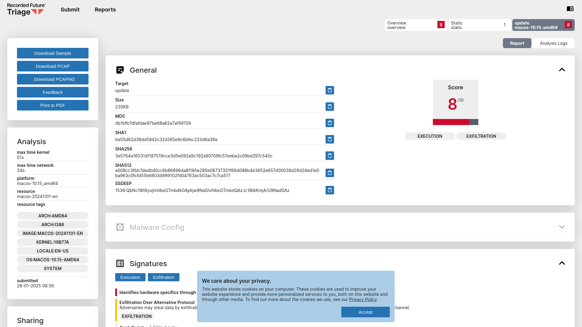Click the Execution filter button

pyautogui.click(x=130, y=277)
